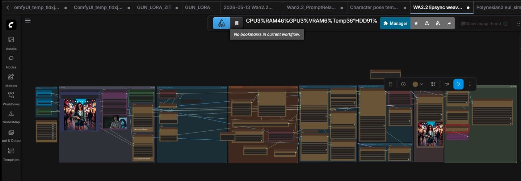This screenshot has height=181, width=521.
Task: Switch to first omfyUI_temp_tldxj tab
Action: [x=41, y=7]
